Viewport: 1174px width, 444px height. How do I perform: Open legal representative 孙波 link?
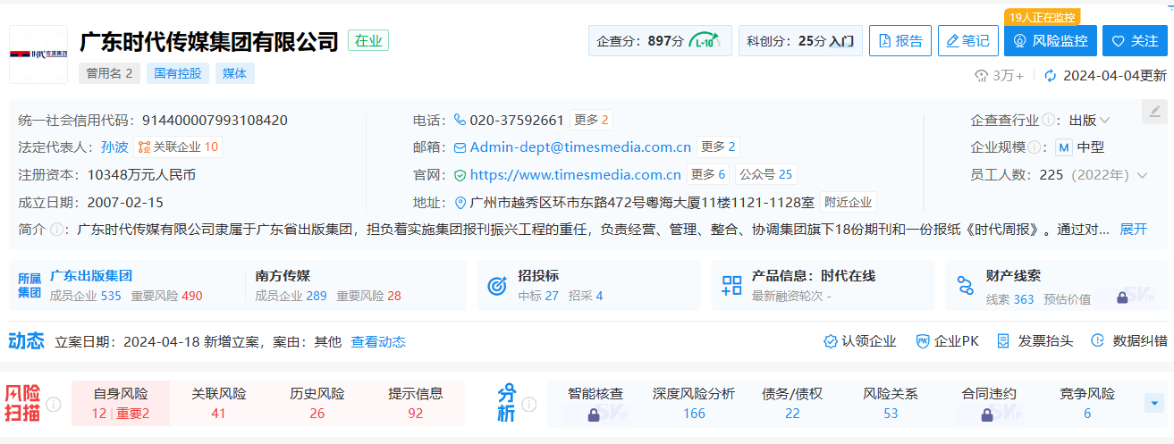(x=114, y=147)
